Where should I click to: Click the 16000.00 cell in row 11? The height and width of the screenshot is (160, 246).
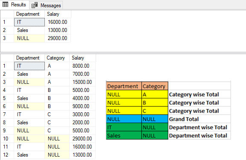click(x=82, y=147)
